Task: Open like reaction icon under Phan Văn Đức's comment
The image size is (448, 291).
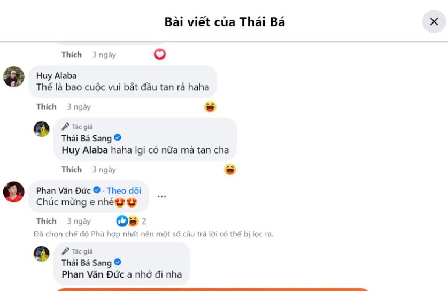Action: pyautogui.click(x=122, y=221)
